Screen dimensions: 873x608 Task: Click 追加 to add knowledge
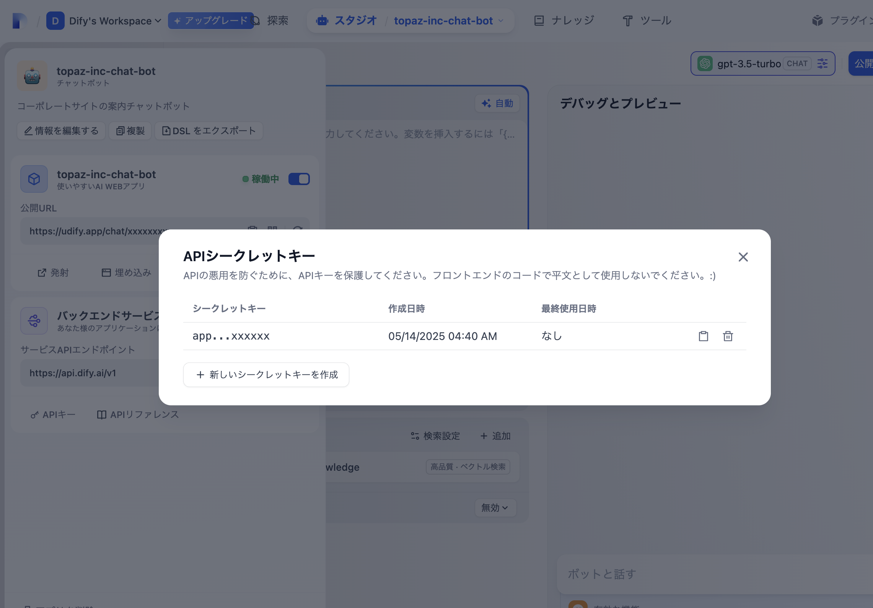pos(496,436)
